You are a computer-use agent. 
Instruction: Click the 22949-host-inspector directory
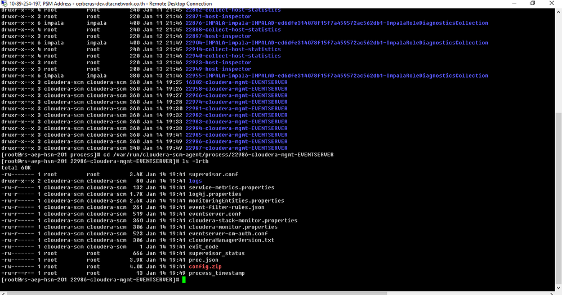click(x=218, y=69)
